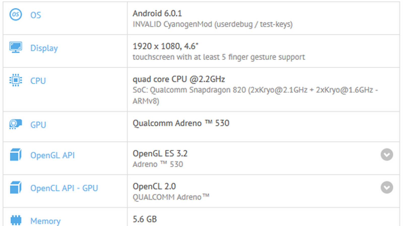This screenshot has height=226, width=403.
Task: Click the Memory label
Action: 45,221
